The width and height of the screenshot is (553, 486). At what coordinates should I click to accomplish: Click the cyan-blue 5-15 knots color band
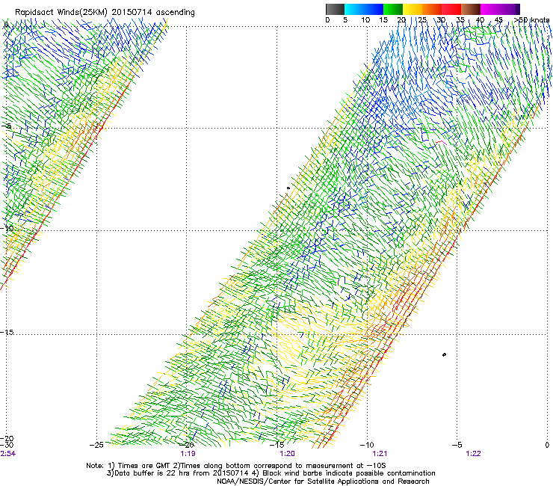(364, 9)
